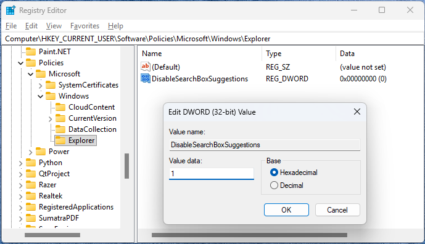
Task: Collapse the Policies tree node
Action: pos(20,63)
